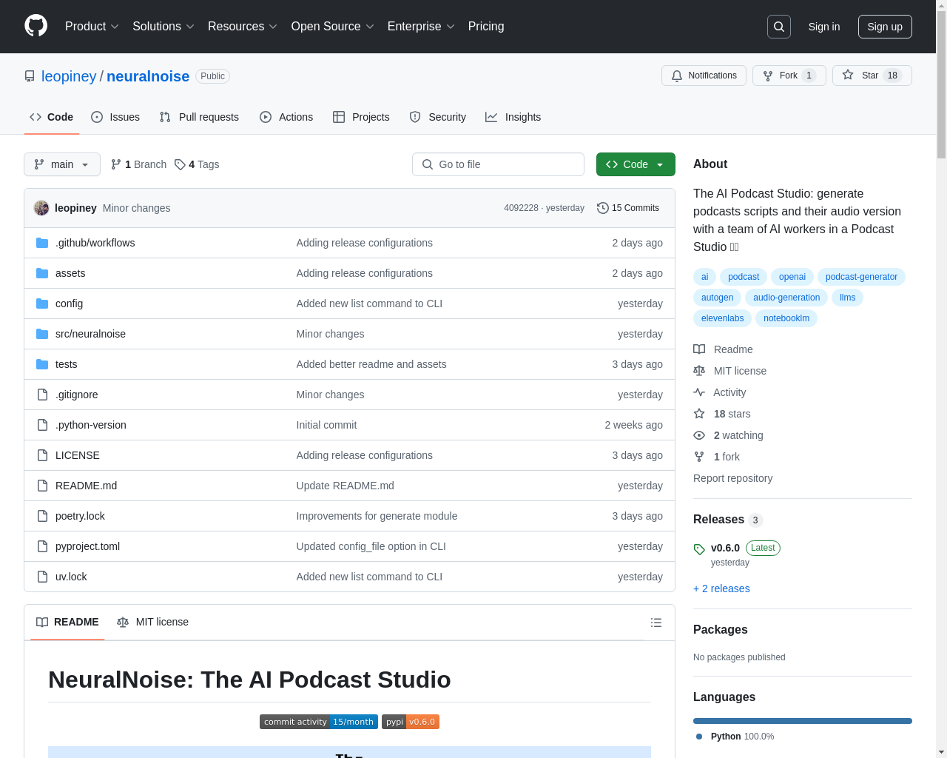Open the Pricing page
Screen dimensions: 947x758
(486, 27)
